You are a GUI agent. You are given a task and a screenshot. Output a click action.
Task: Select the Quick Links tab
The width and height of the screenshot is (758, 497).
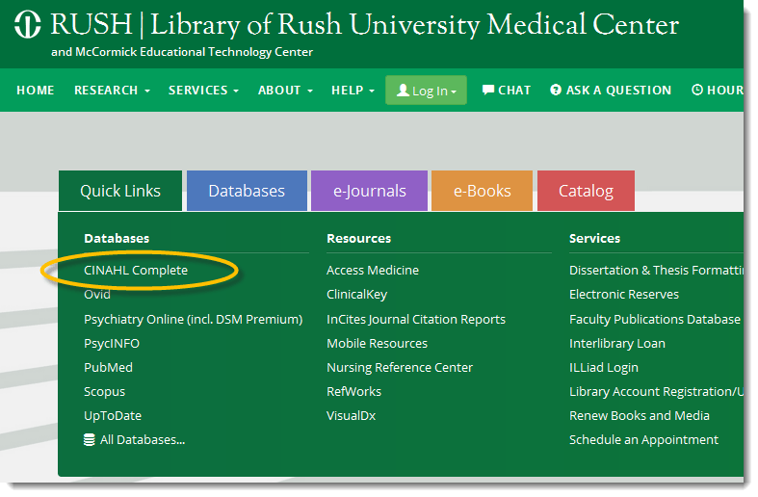pyautogui.click(x=120, y=191)
